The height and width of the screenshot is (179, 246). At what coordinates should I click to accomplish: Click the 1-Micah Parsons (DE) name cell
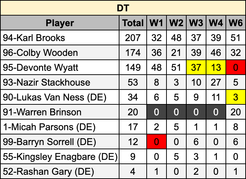(60, 127)
